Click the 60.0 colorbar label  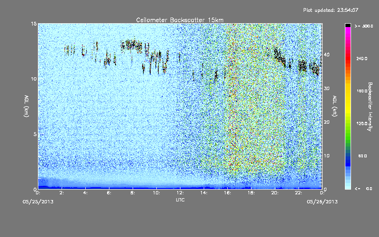point(362,156)
